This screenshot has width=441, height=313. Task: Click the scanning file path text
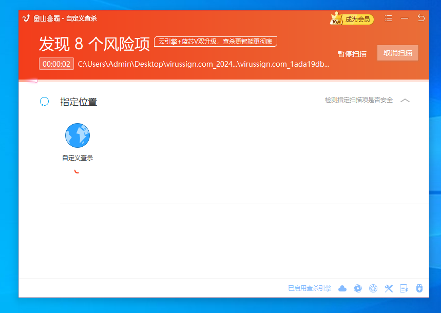coord(203,64)
